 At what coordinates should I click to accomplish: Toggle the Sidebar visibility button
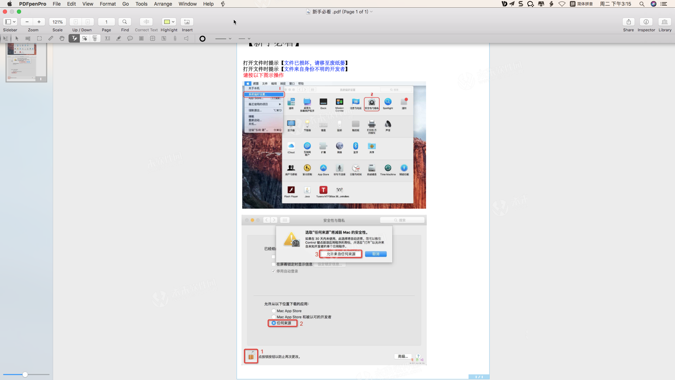coord(8,22)
